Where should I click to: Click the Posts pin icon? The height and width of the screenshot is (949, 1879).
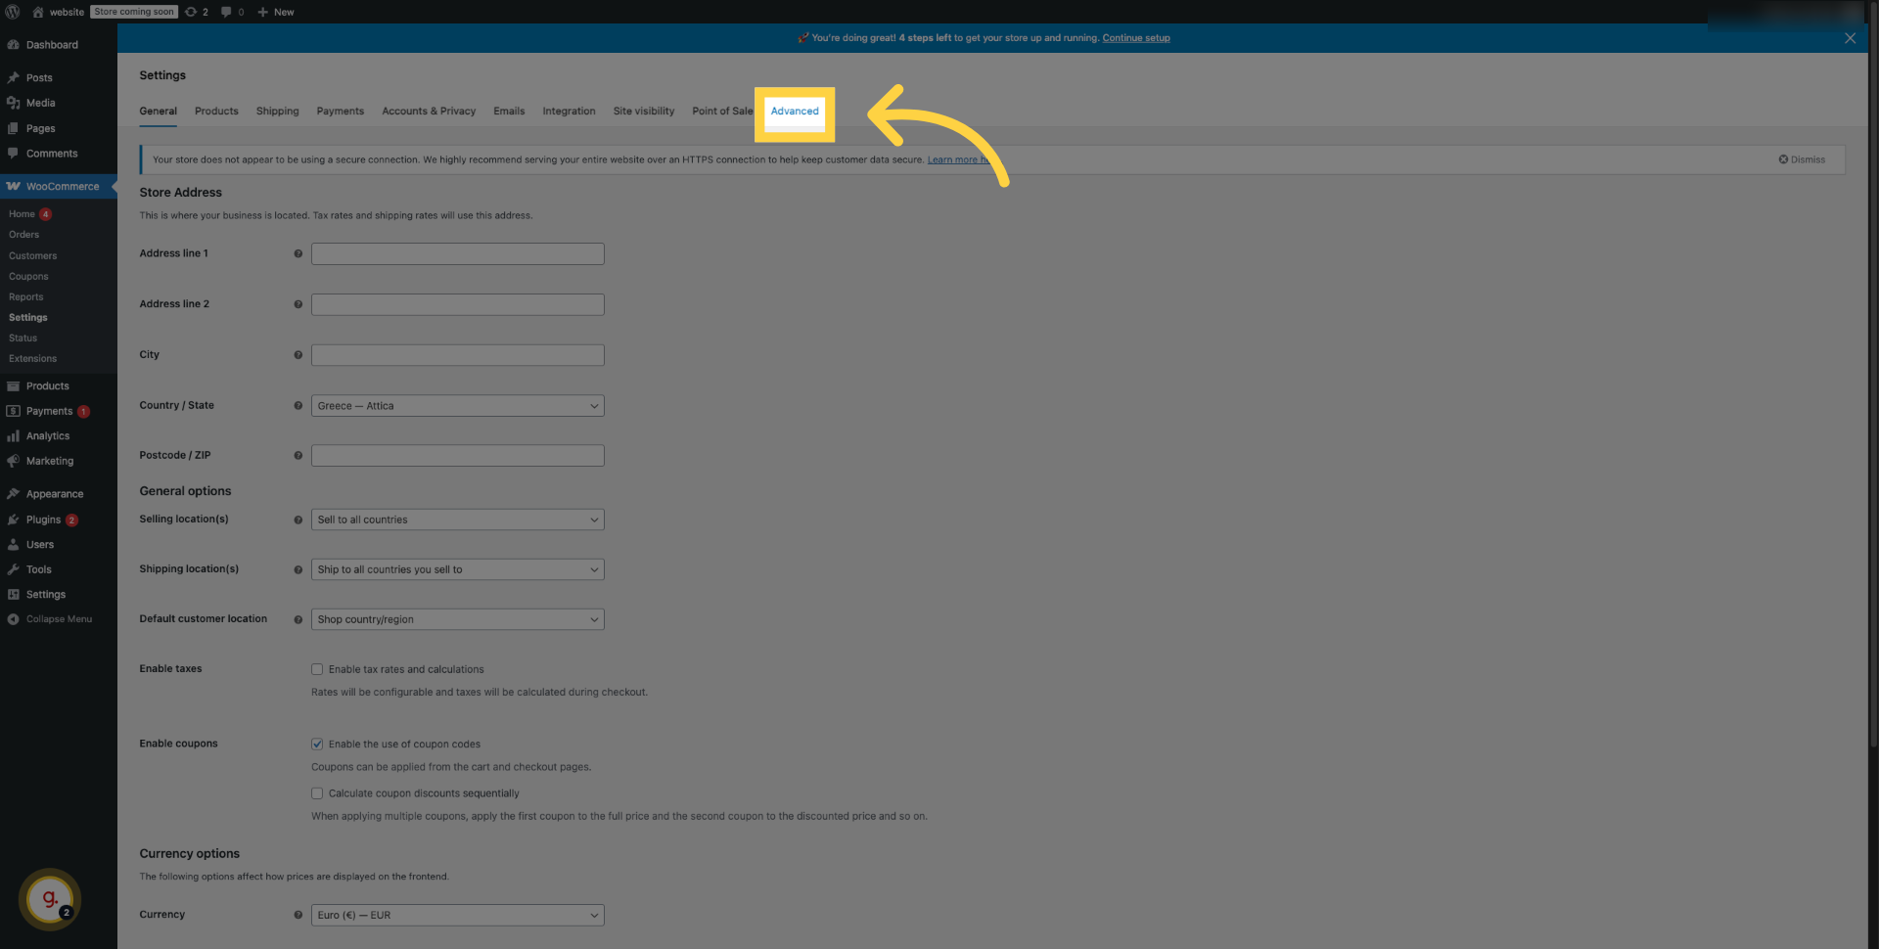[14, 77]
